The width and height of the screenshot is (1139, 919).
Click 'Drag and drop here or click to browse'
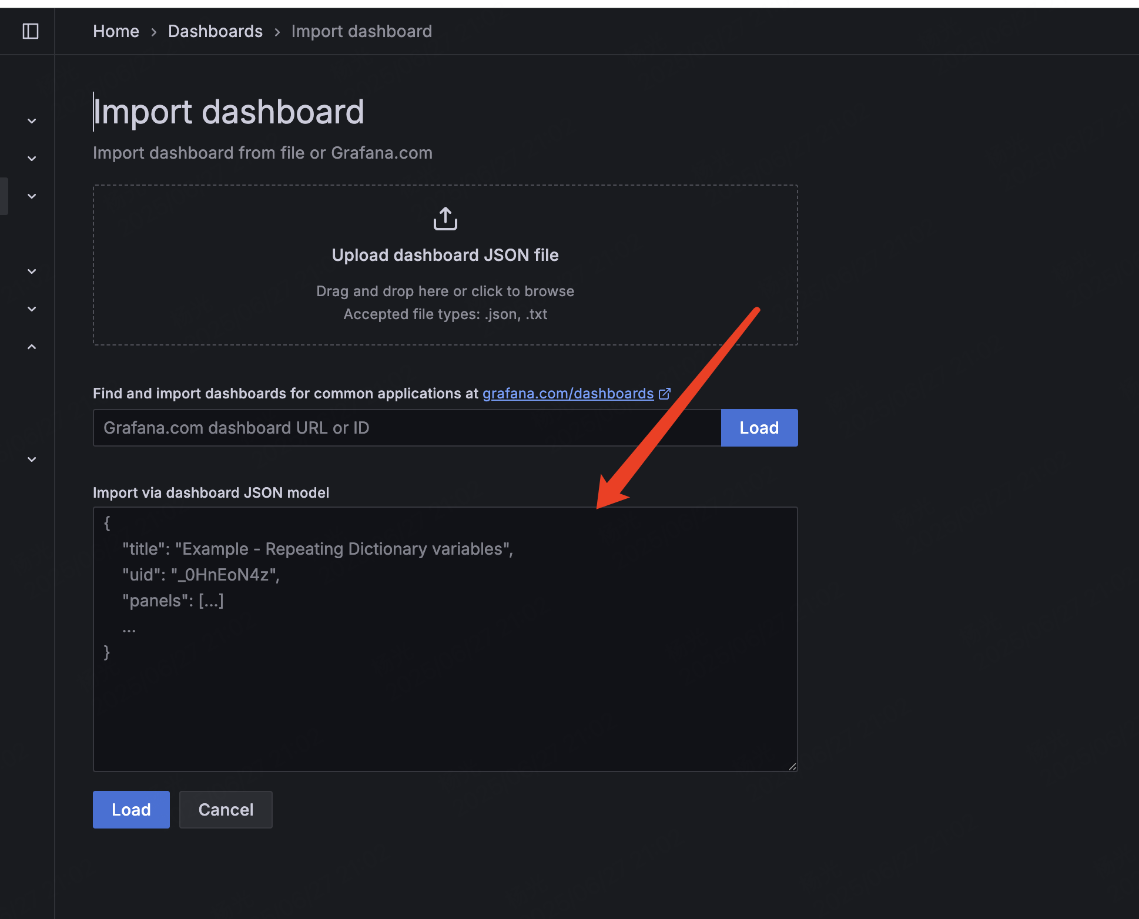pyautogui.click(x=445, y=291)
